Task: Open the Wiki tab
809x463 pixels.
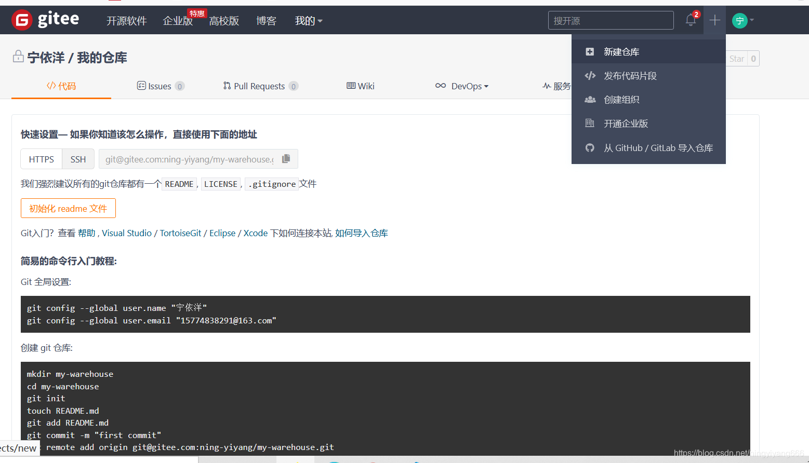Action: pyautogui.click(x=360, y=86)
